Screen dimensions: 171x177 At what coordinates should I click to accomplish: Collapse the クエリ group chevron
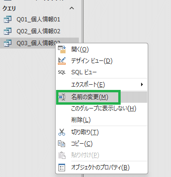click(72, 8)
